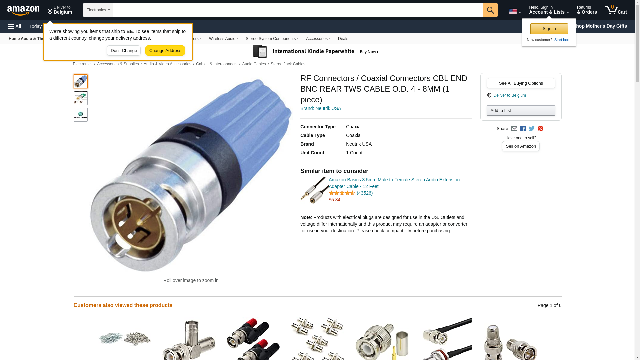Click the Amazon logo
640x360 pixels.
(23, 10)
